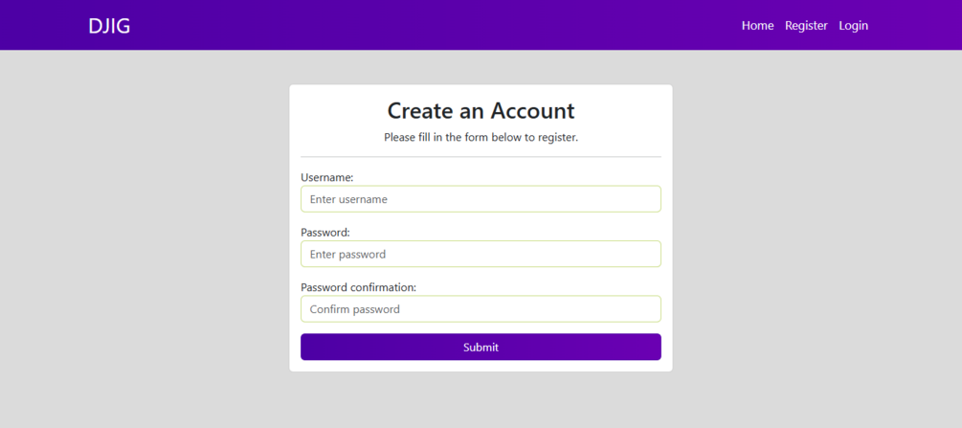962x428 pixels.
Task: Open the Login nav link
Action: [853, 26]
